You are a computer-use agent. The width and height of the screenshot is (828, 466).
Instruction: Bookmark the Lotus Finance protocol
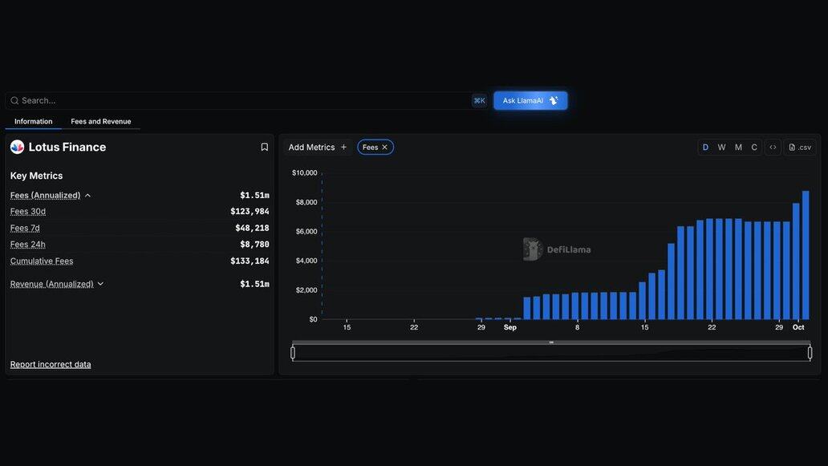coord(264,147)
